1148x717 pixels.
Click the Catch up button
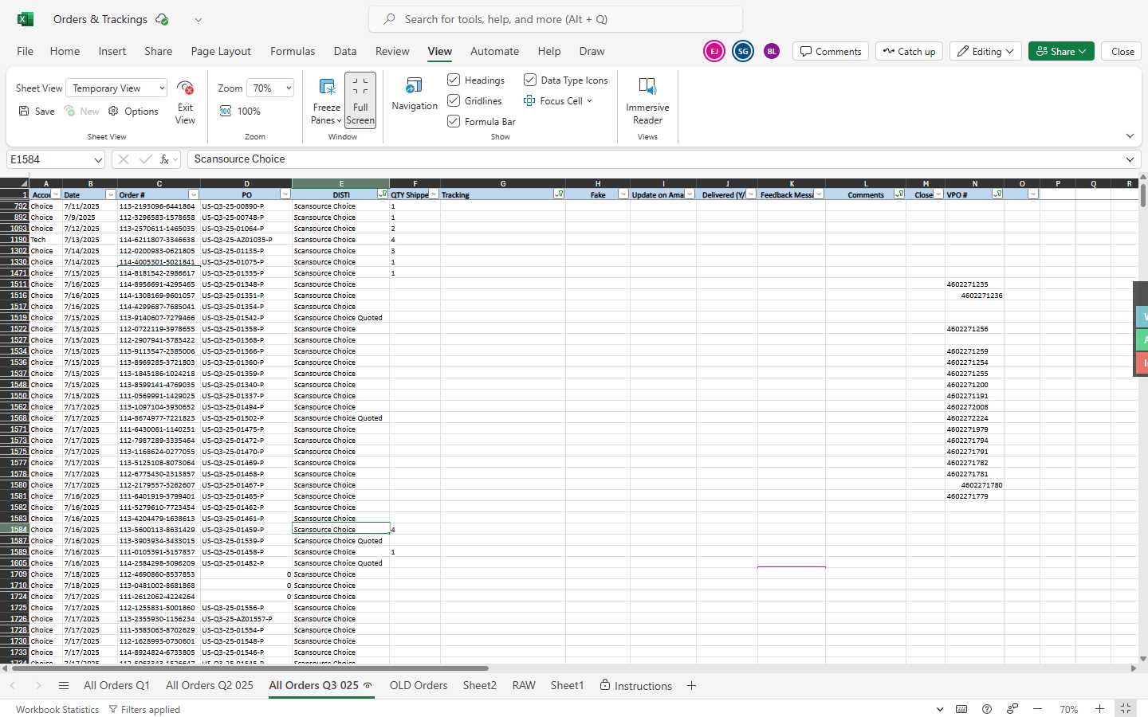click(x=909, y=51)
